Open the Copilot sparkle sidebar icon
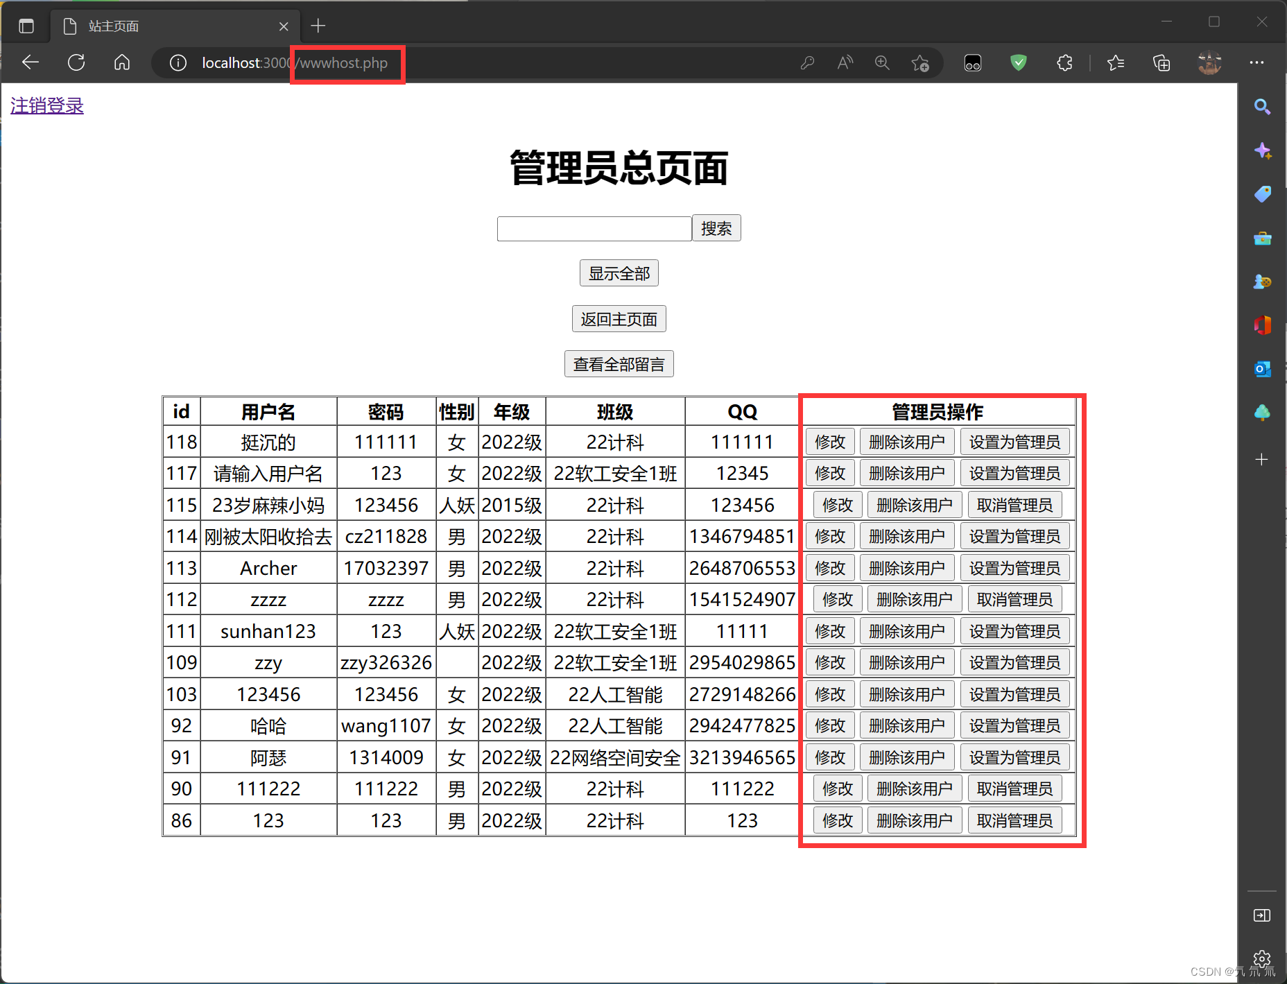The image size is (1287, 984). coord(1262,150)
